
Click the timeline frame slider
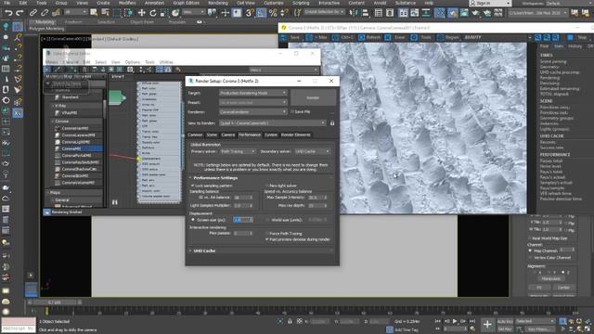[x=54, y=302]
